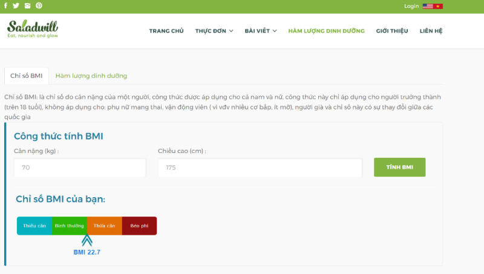The height and width of the screenshot is (274, 484).
Task: Open the Facebook social icon
Action: click(6, 6)
